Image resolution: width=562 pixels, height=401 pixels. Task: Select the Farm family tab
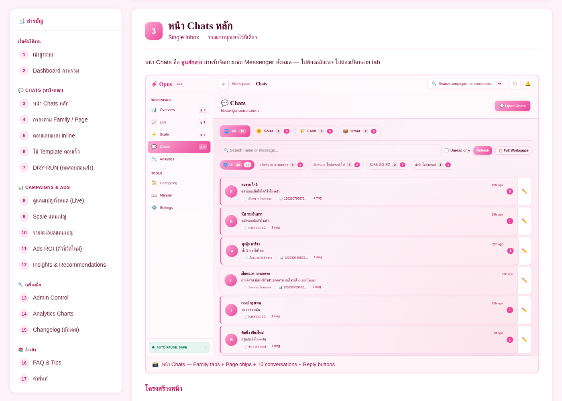click(x=316, y=131)
